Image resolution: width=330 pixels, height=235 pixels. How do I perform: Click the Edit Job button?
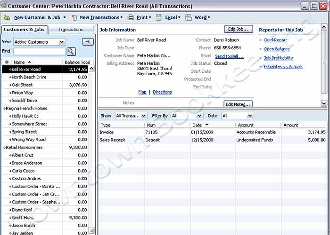239,29
